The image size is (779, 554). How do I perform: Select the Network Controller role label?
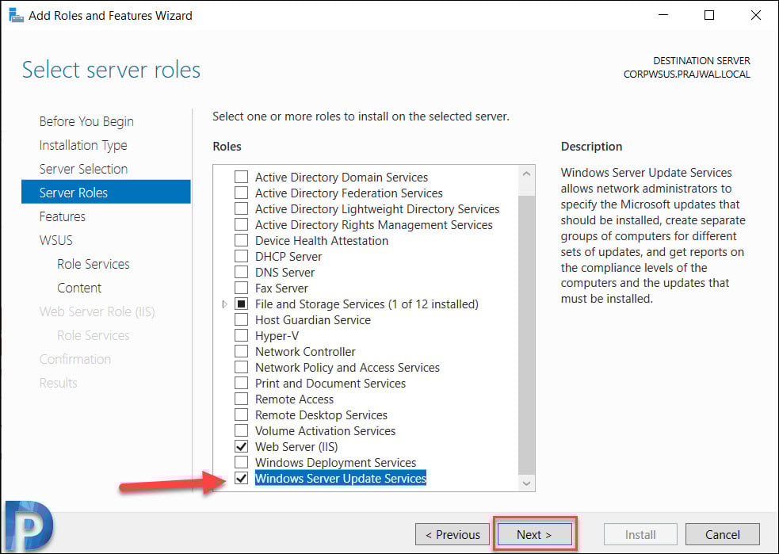pos(305,351)
